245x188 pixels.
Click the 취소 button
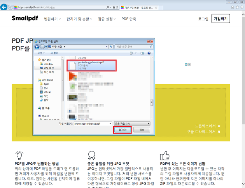[x=142, y=130]
